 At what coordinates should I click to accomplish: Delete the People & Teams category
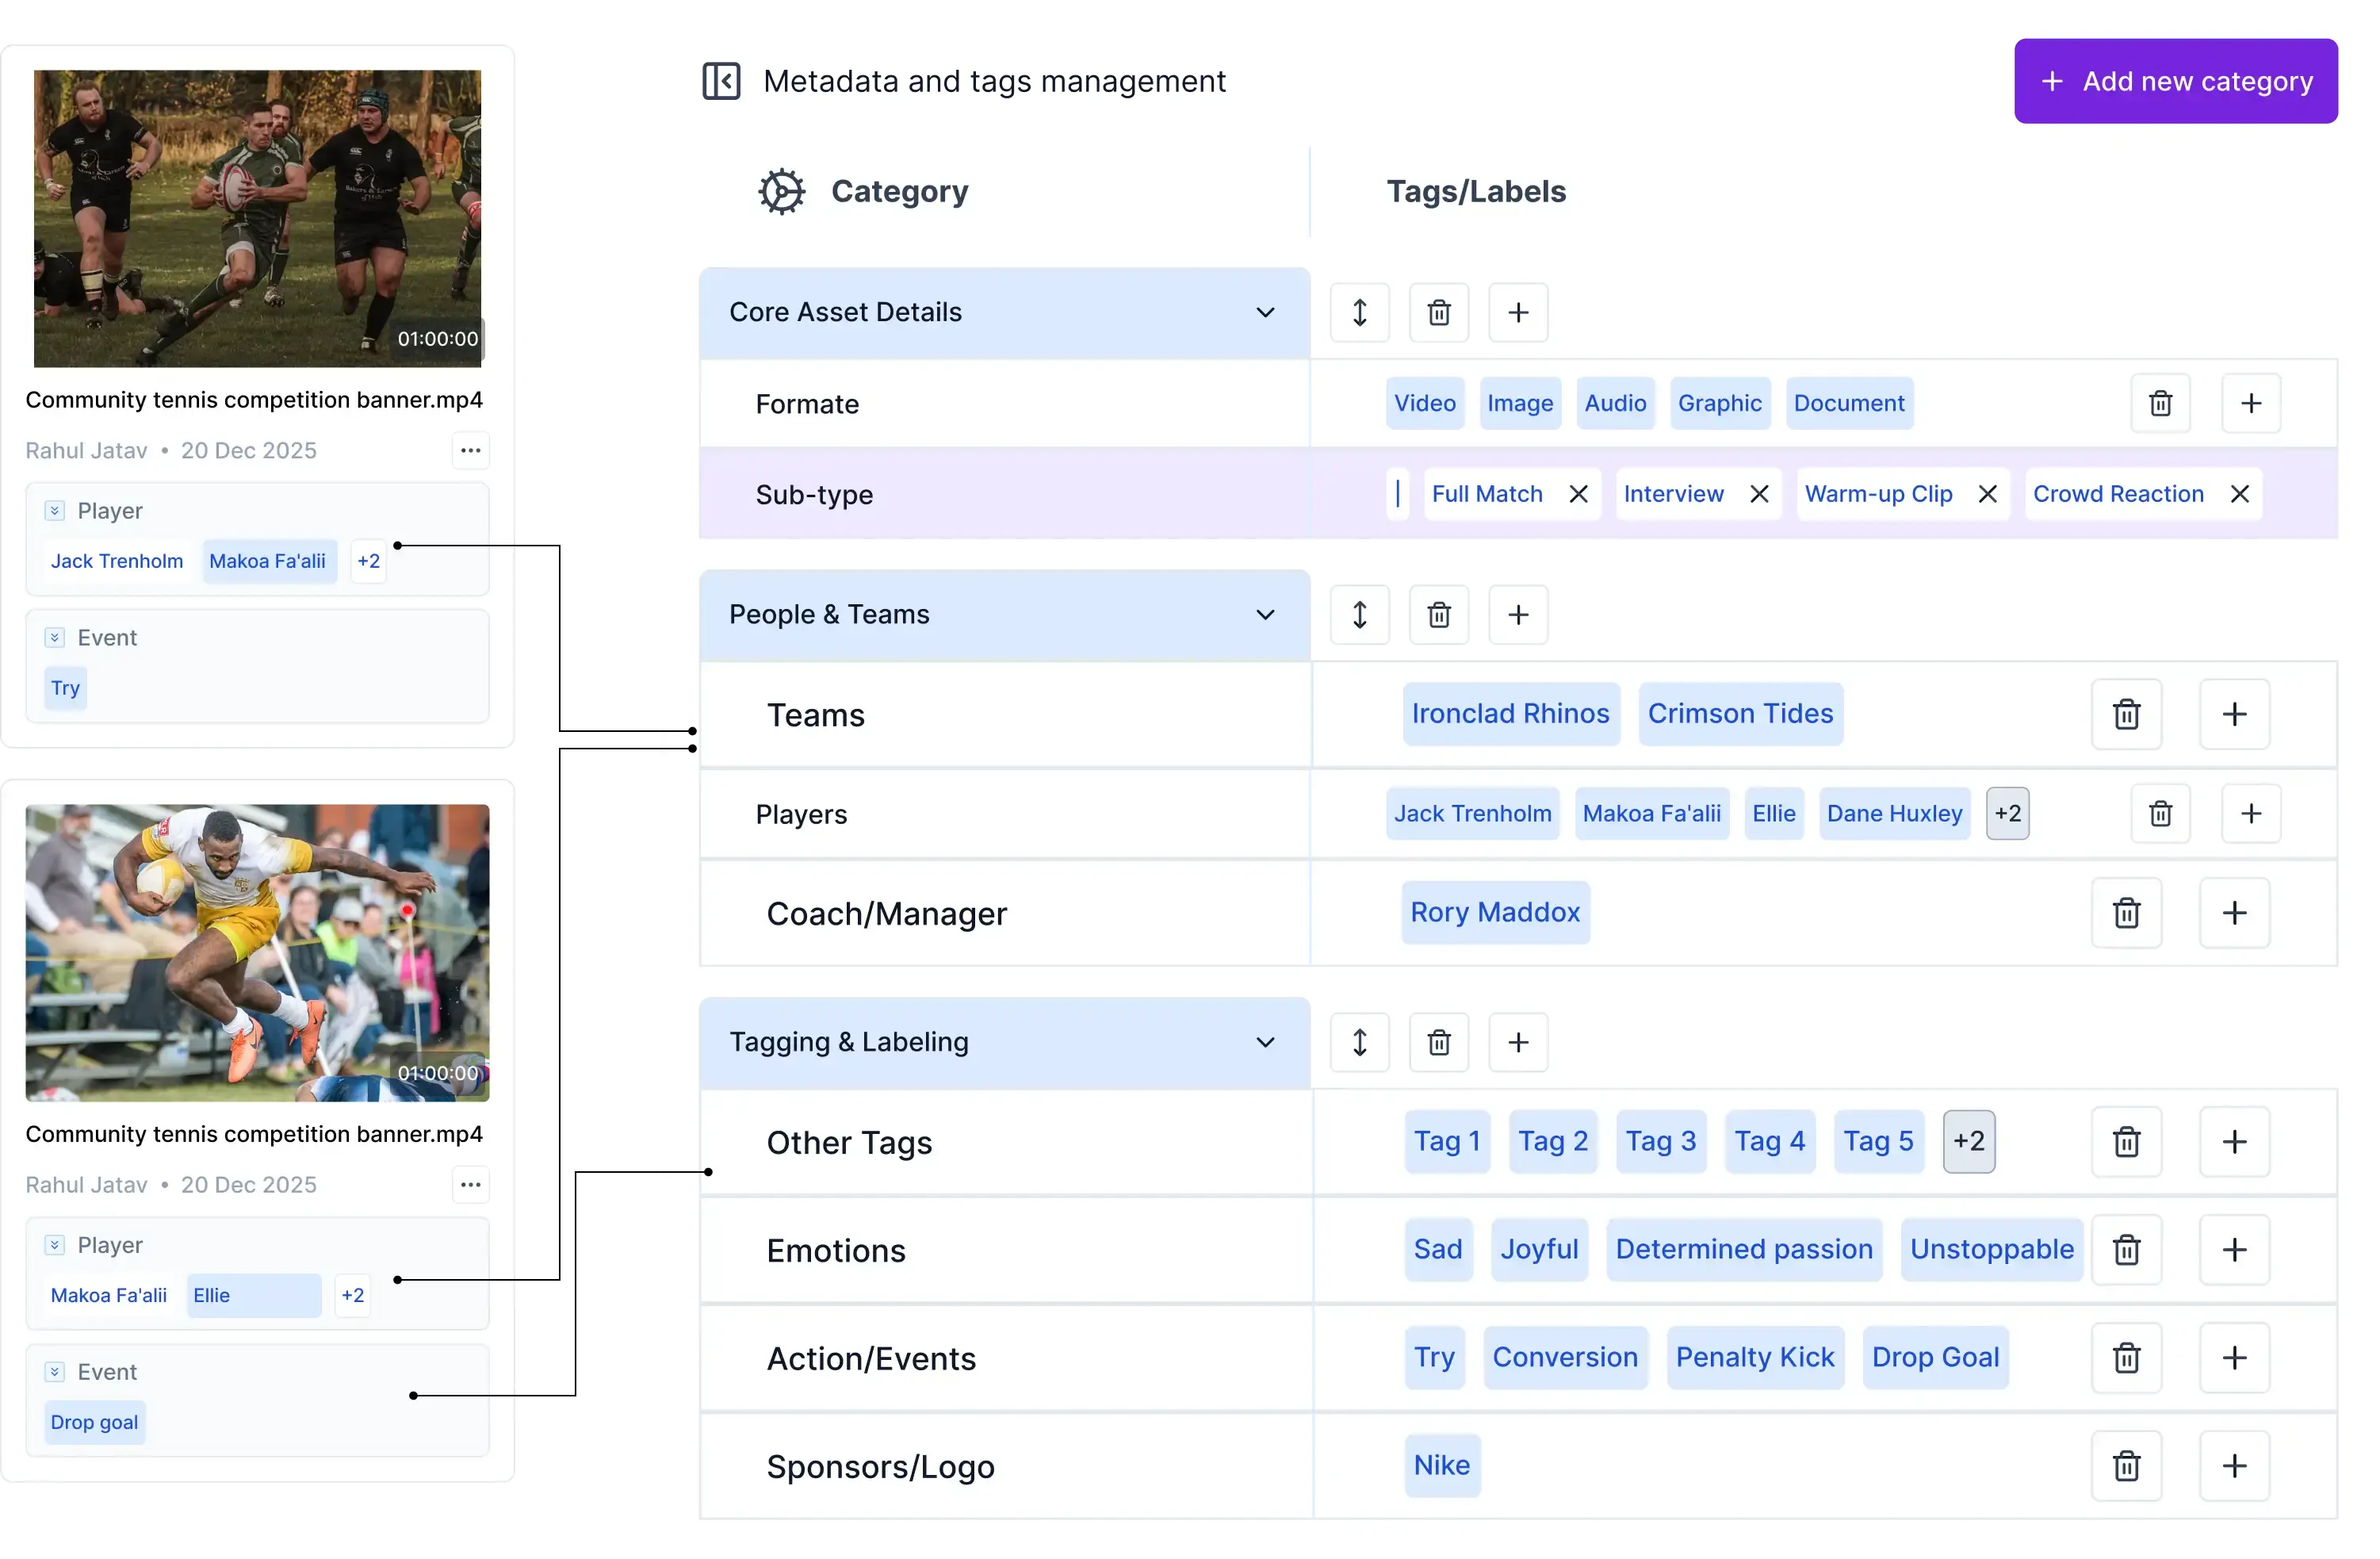pos(1438,614)
